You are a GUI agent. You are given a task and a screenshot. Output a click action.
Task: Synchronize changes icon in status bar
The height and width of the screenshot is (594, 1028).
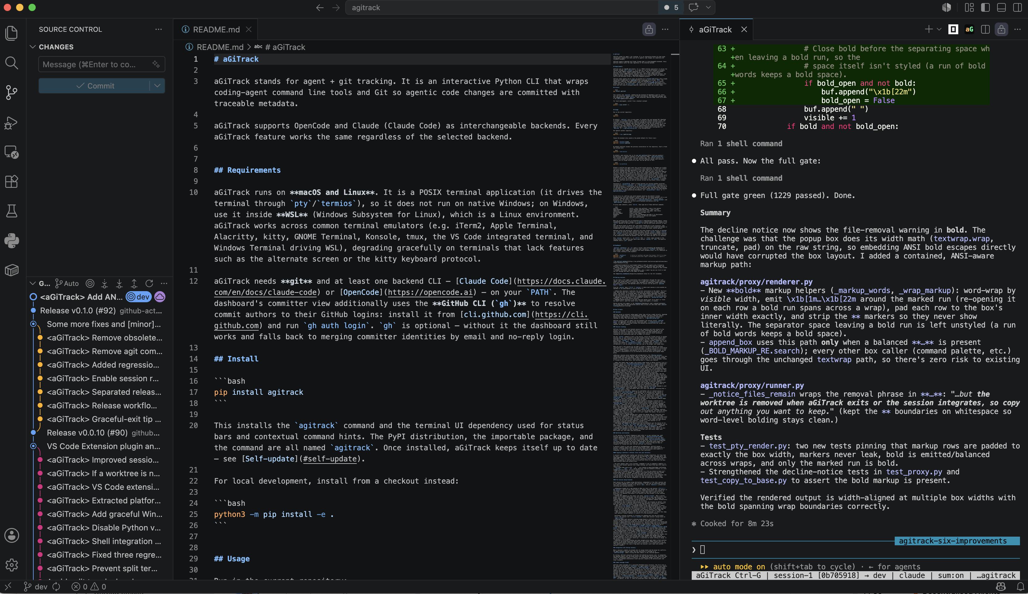56,587
